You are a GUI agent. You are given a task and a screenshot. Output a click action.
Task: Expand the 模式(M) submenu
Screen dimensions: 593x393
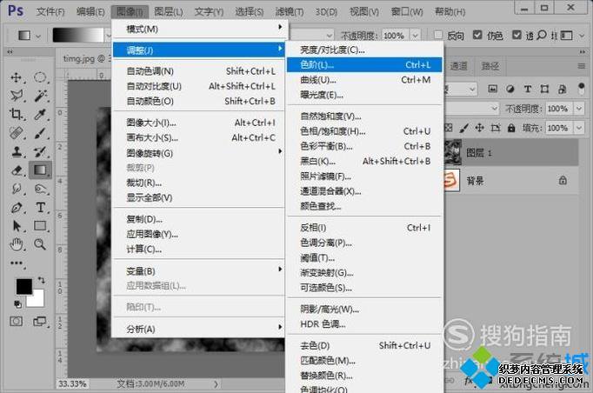[198, 29]
